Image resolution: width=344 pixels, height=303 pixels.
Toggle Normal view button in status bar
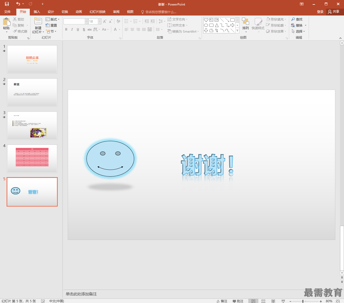(x=253, y=301)
